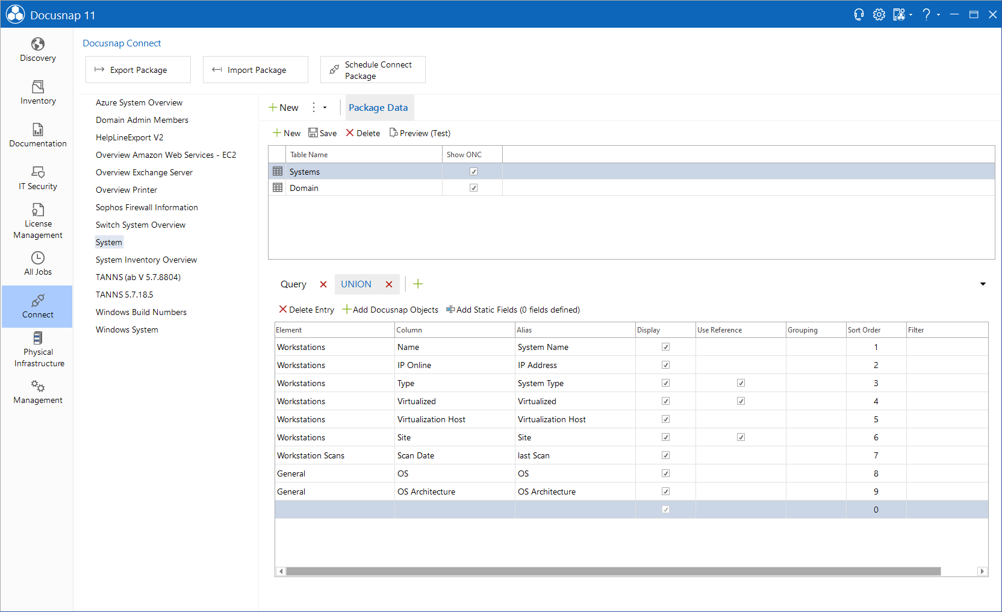Open the Documentation section
The width and height of the screenshot is (1002, 612).
click(37, 136)
